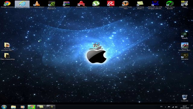The height and width of the screenshot is (109, 193).
Task: Select the Outlast game shortcut
Action: pos(185,36)
